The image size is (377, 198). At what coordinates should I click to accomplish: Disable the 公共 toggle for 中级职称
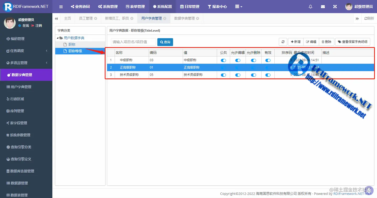[x=223, y=60]
